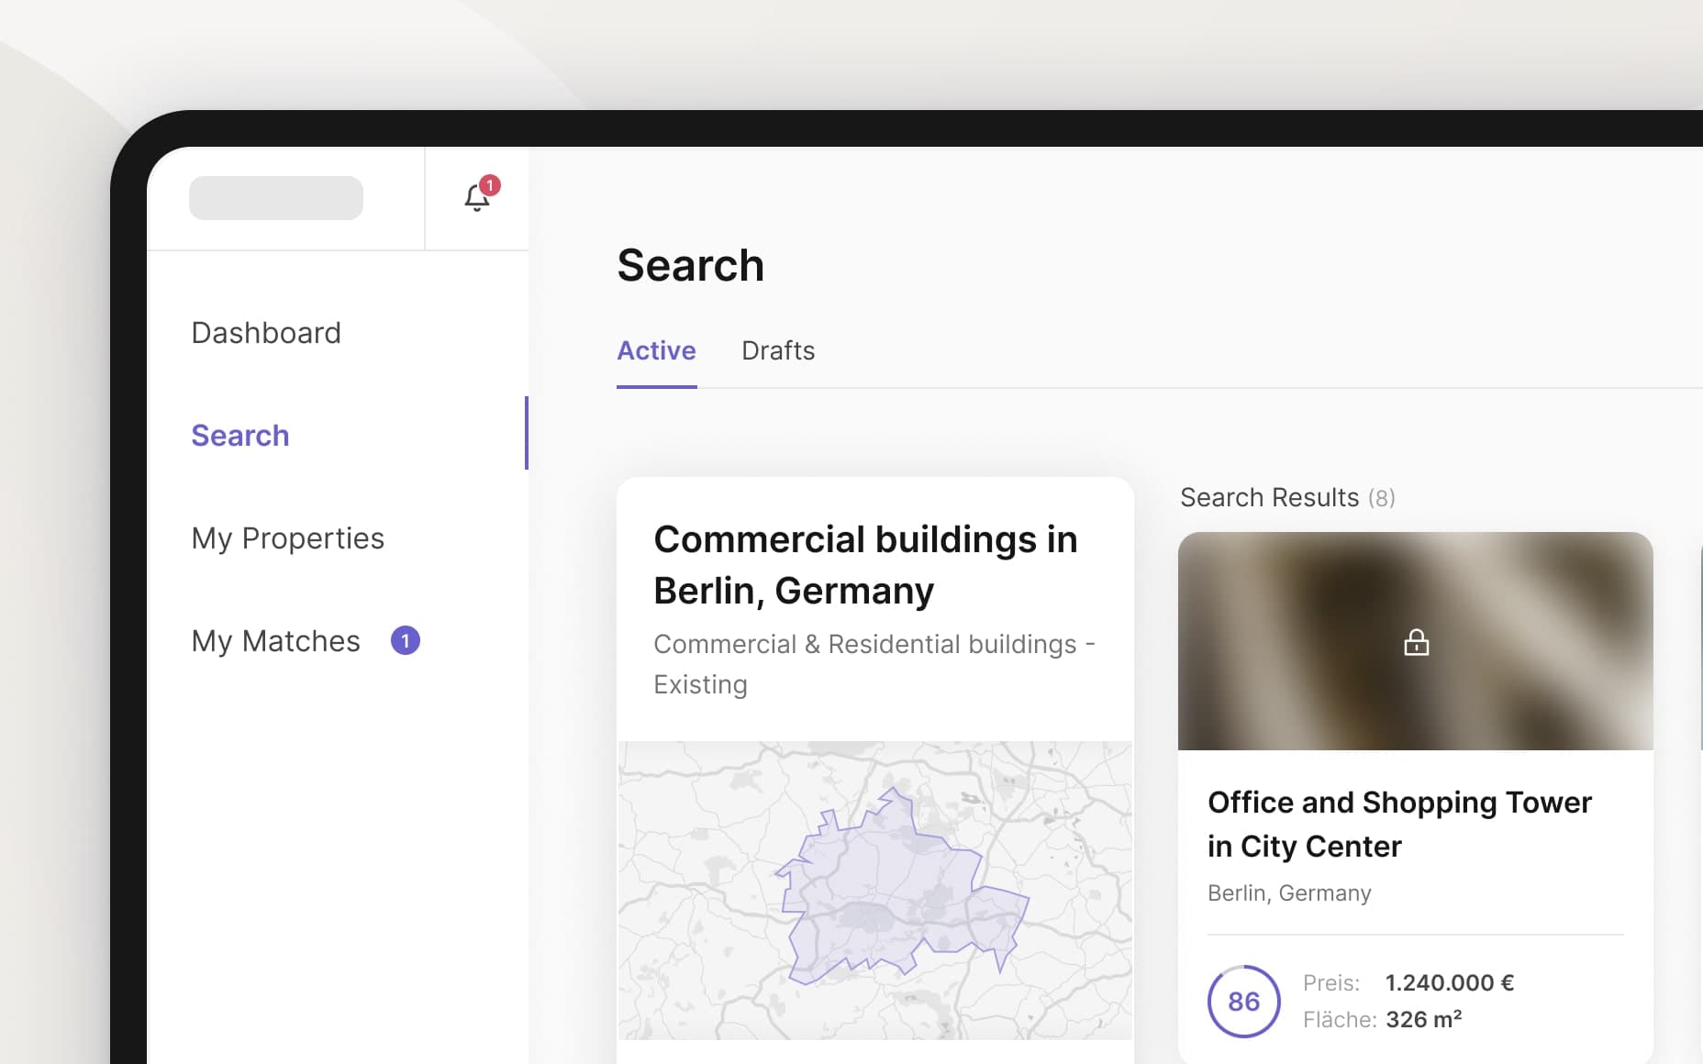Click the match score circle 86
This screenshot has height=1064, width=1703.
(1243, 1001)
